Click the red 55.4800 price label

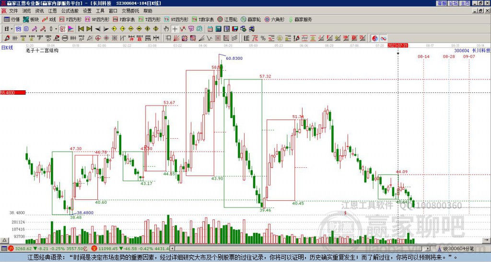tap(13, 92)
